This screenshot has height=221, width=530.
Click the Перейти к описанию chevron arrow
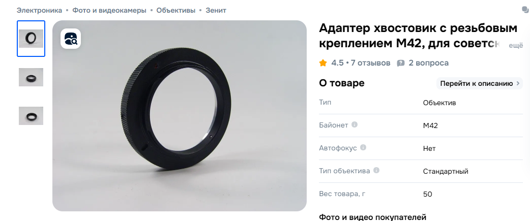(x=518, y=84)
